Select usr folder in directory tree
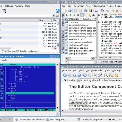 [x=13, y=100]
